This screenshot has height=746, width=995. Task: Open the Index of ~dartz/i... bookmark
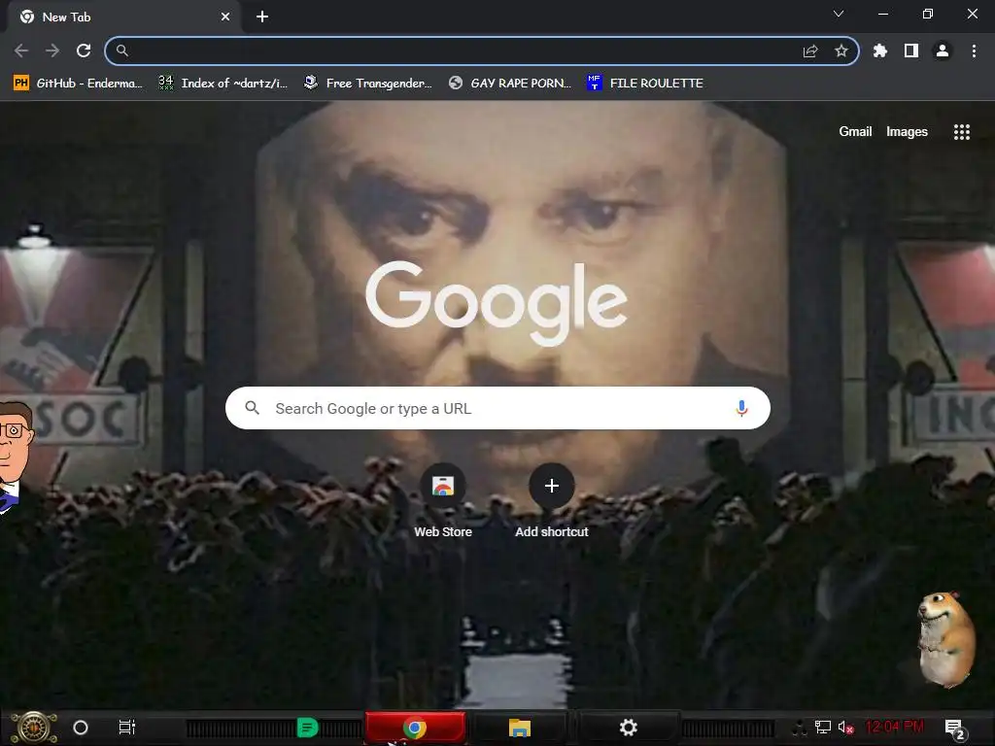tap(223, 84)
